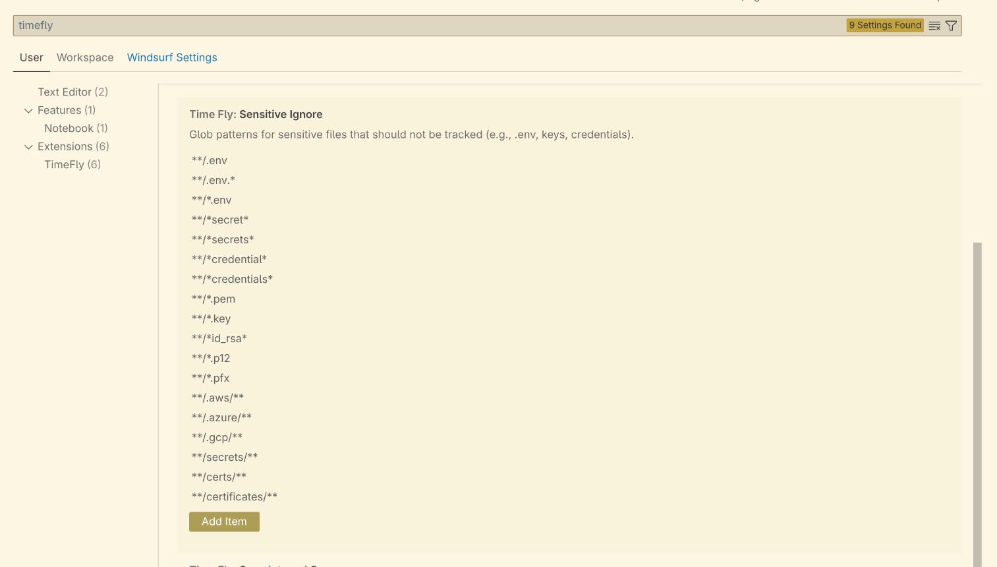The height and width of the screenshot is (567, 997).
Task: Click the Add Item button
Action: pos(224,522)
